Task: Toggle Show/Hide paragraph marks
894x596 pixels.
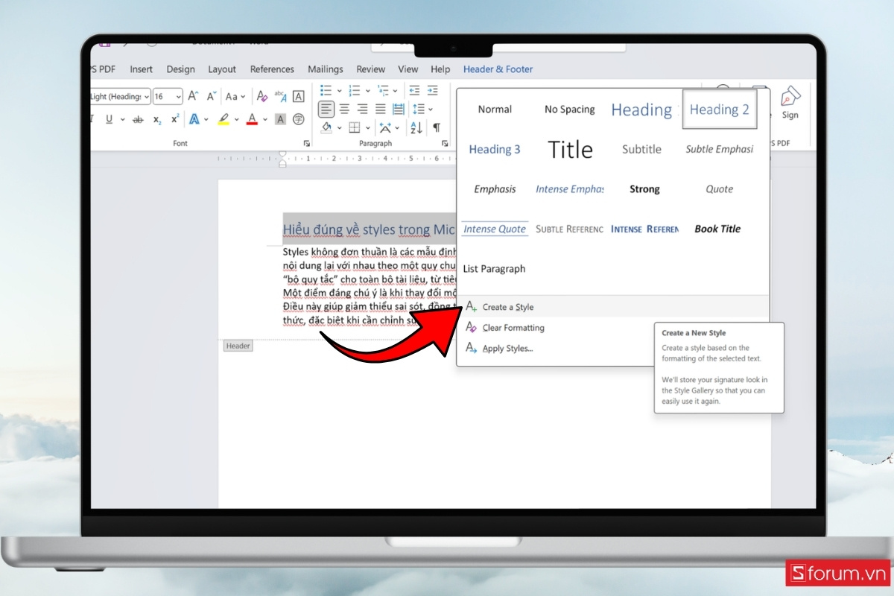Action: tap(437, 127)
